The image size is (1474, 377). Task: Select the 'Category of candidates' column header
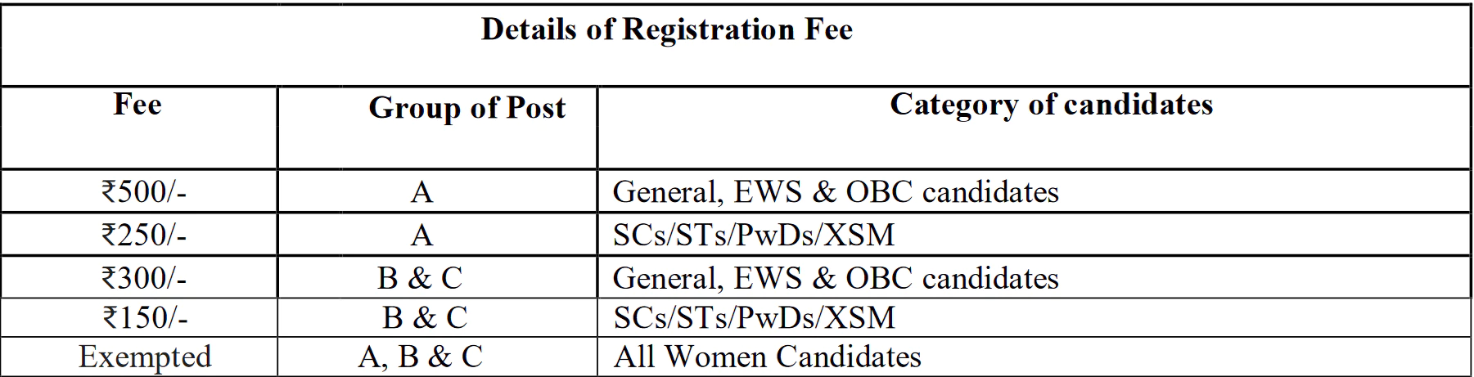tap(1051, 105)
